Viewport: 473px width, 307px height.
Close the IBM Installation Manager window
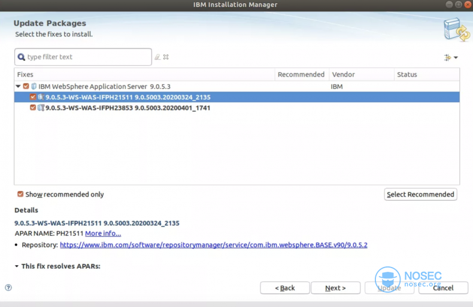click(x=468, y=5)
